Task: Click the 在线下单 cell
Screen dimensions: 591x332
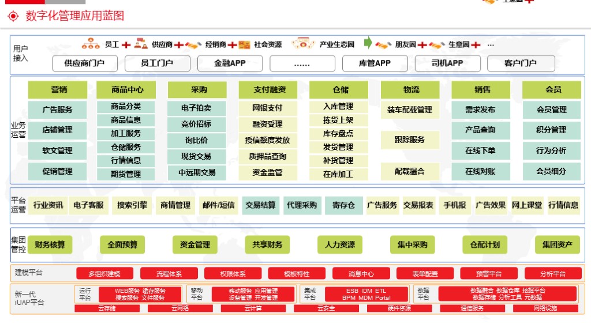Action: pos(481,150)
